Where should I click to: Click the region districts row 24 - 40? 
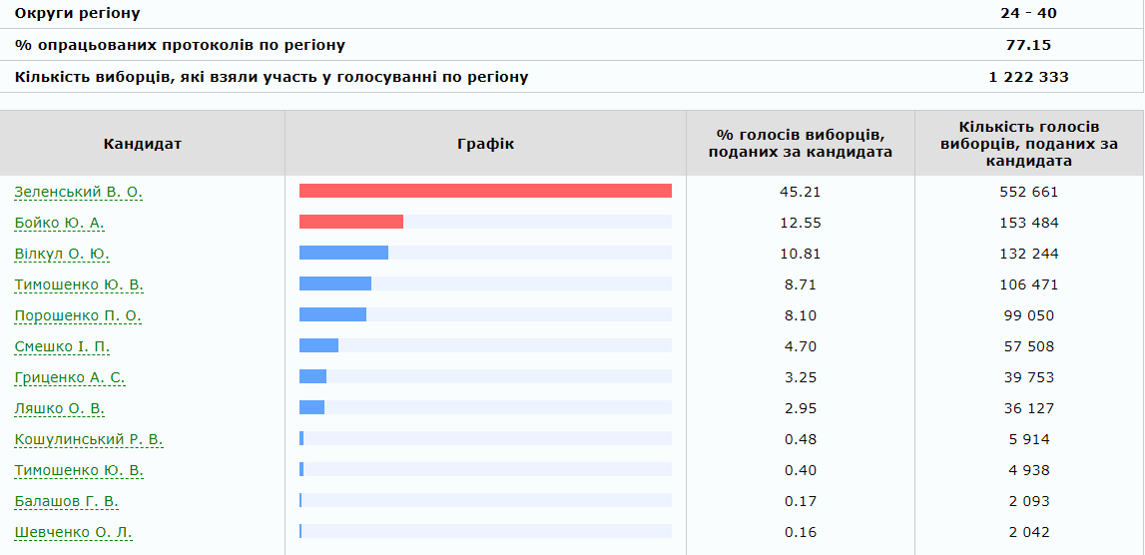(1028, 14)
